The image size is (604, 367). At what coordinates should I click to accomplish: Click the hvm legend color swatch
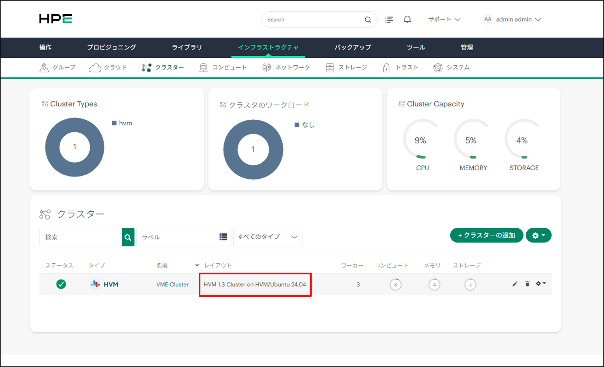point(114,123)
